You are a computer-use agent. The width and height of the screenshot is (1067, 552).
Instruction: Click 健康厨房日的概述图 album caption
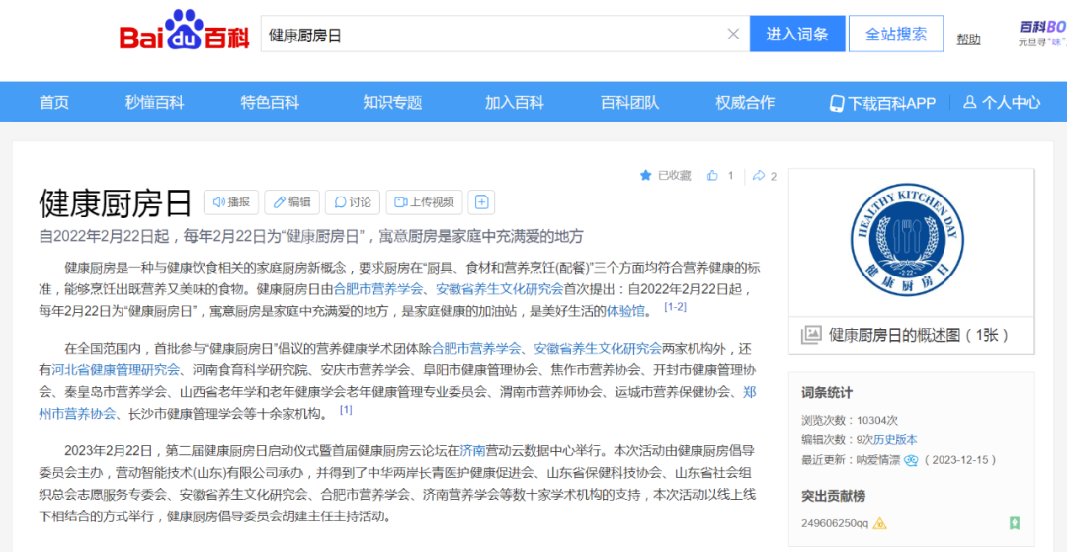919,335
